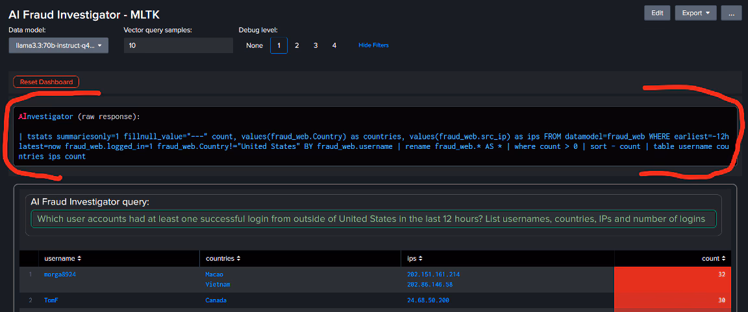Expand the Data model dropdown

coord(58,45)
